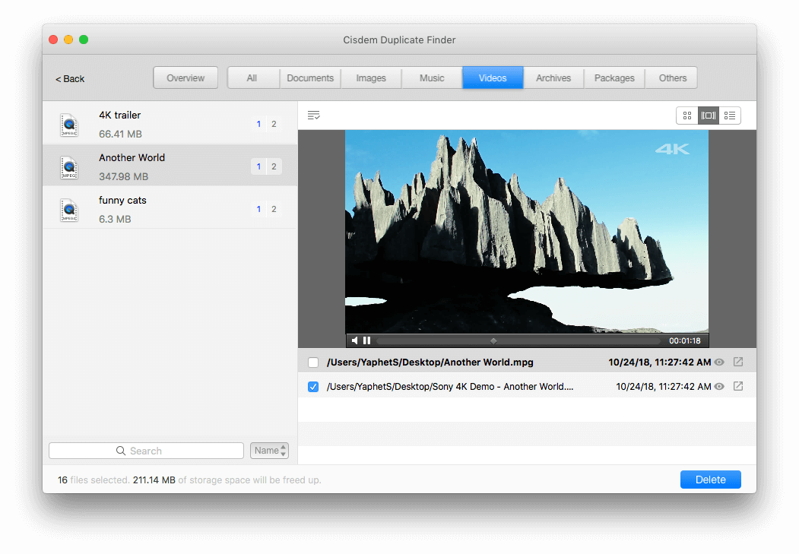799x554 pixels.
Task: Click the 347.98 MB size text
Action: [x=124, y=177]
